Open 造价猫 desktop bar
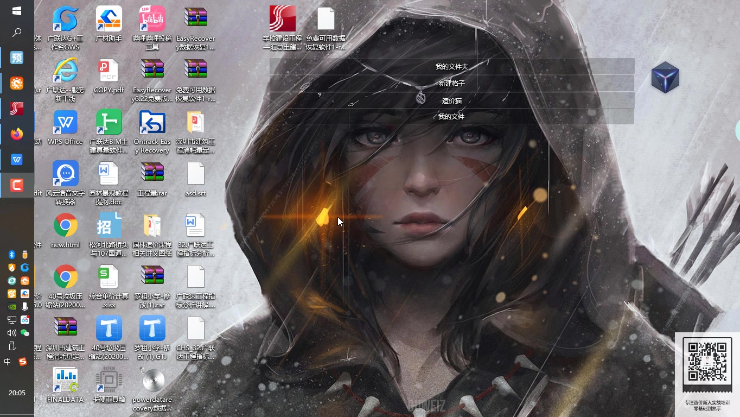 tap(452, 100)
